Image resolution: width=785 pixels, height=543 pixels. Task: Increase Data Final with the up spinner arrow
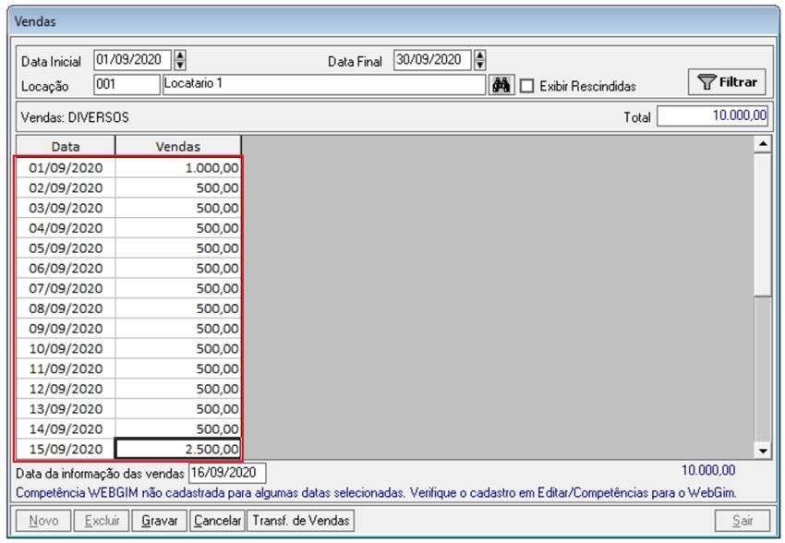coord(480,55)
